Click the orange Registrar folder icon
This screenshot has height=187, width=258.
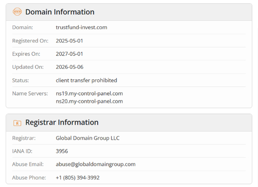17,123
